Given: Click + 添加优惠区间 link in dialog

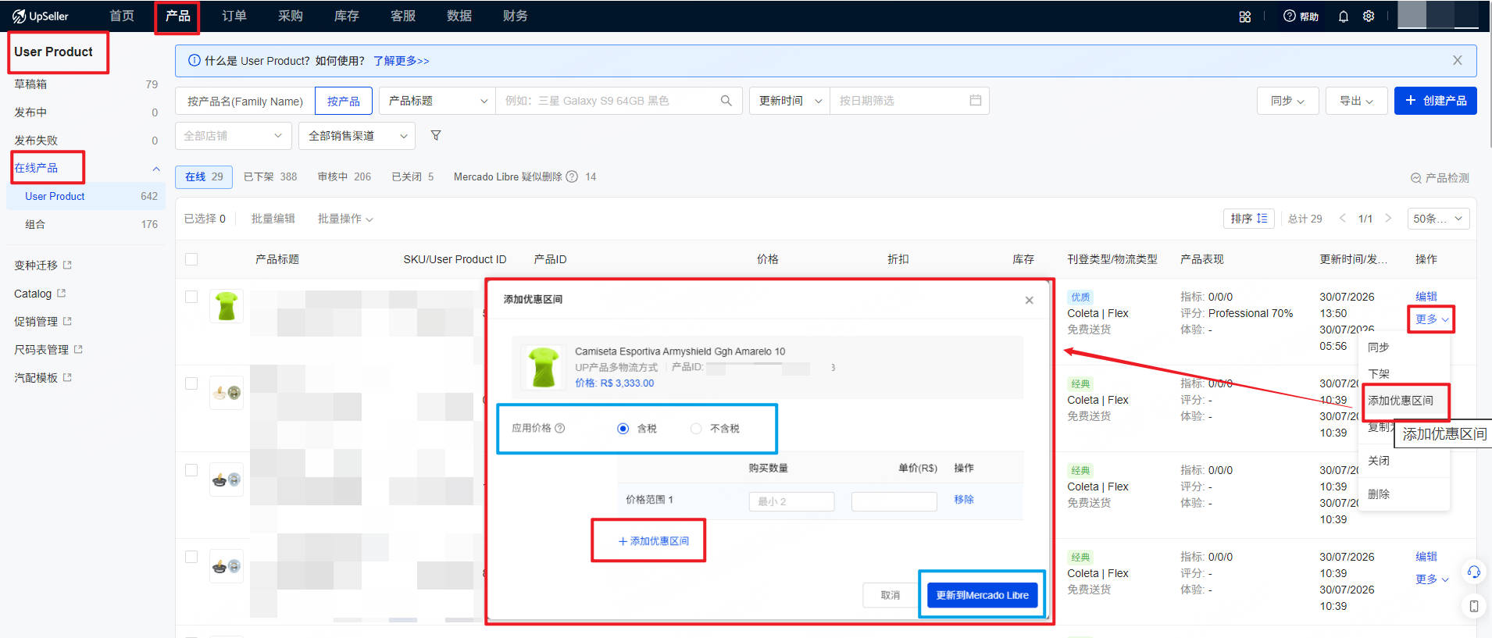Looking at the screenshot, I should click(x=653, y=541).
